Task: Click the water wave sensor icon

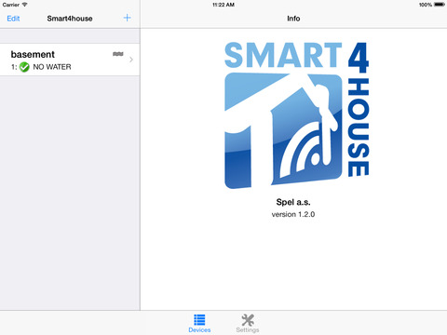Action: click(118, 54)
